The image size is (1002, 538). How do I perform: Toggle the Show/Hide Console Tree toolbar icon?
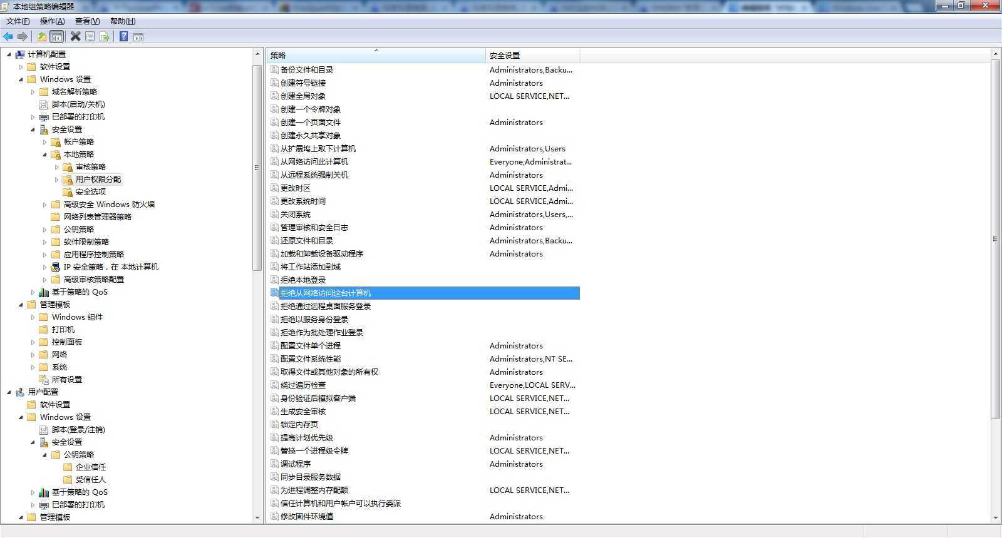(56, 37)
